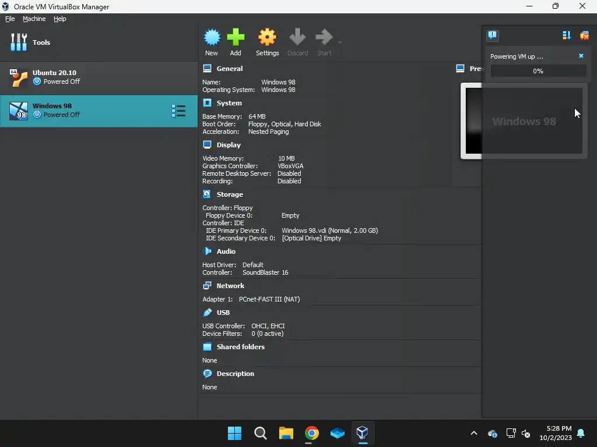The image size is (597, 447).
Task: Open the Start button dropdown arrow
Action: pyautogui.click(x=340, y=42)
